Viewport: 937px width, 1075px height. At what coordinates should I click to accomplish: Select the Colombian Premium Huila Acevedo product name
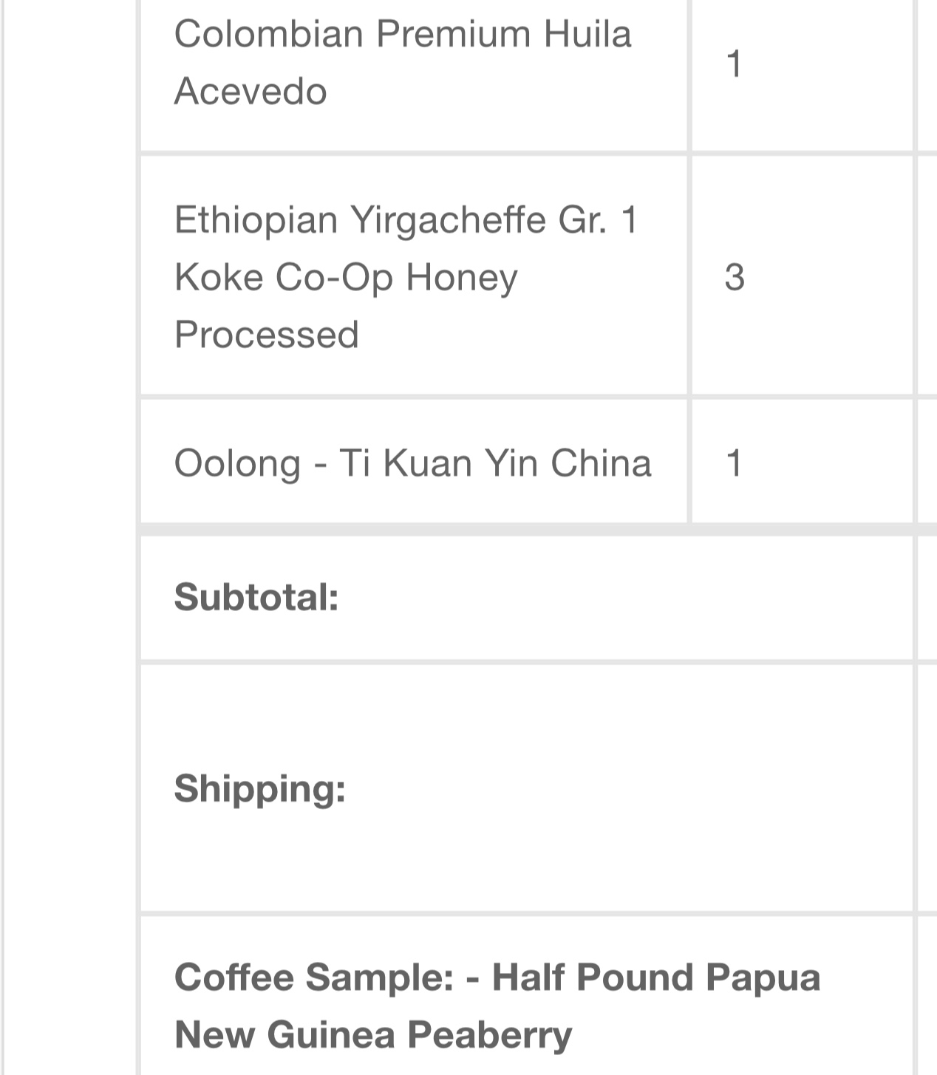pyautogui.click(x=403, y=63)
